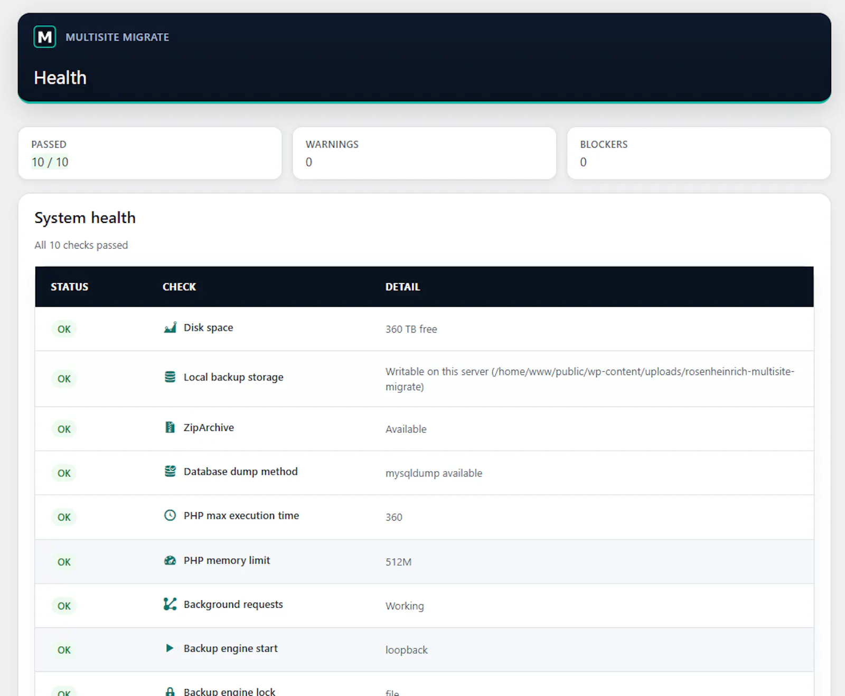This screenshot has width=845, height=696.
Task: Click the 'All 10 checks passed' text
Action: point(81,245)
